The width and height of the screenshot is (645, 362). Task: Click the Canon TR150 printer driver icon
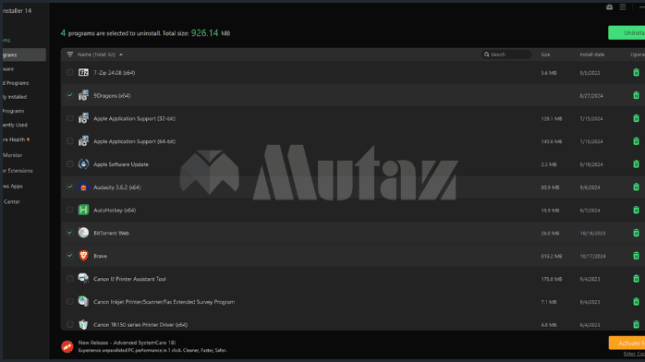pyautogui.click(x=83, y=325)
